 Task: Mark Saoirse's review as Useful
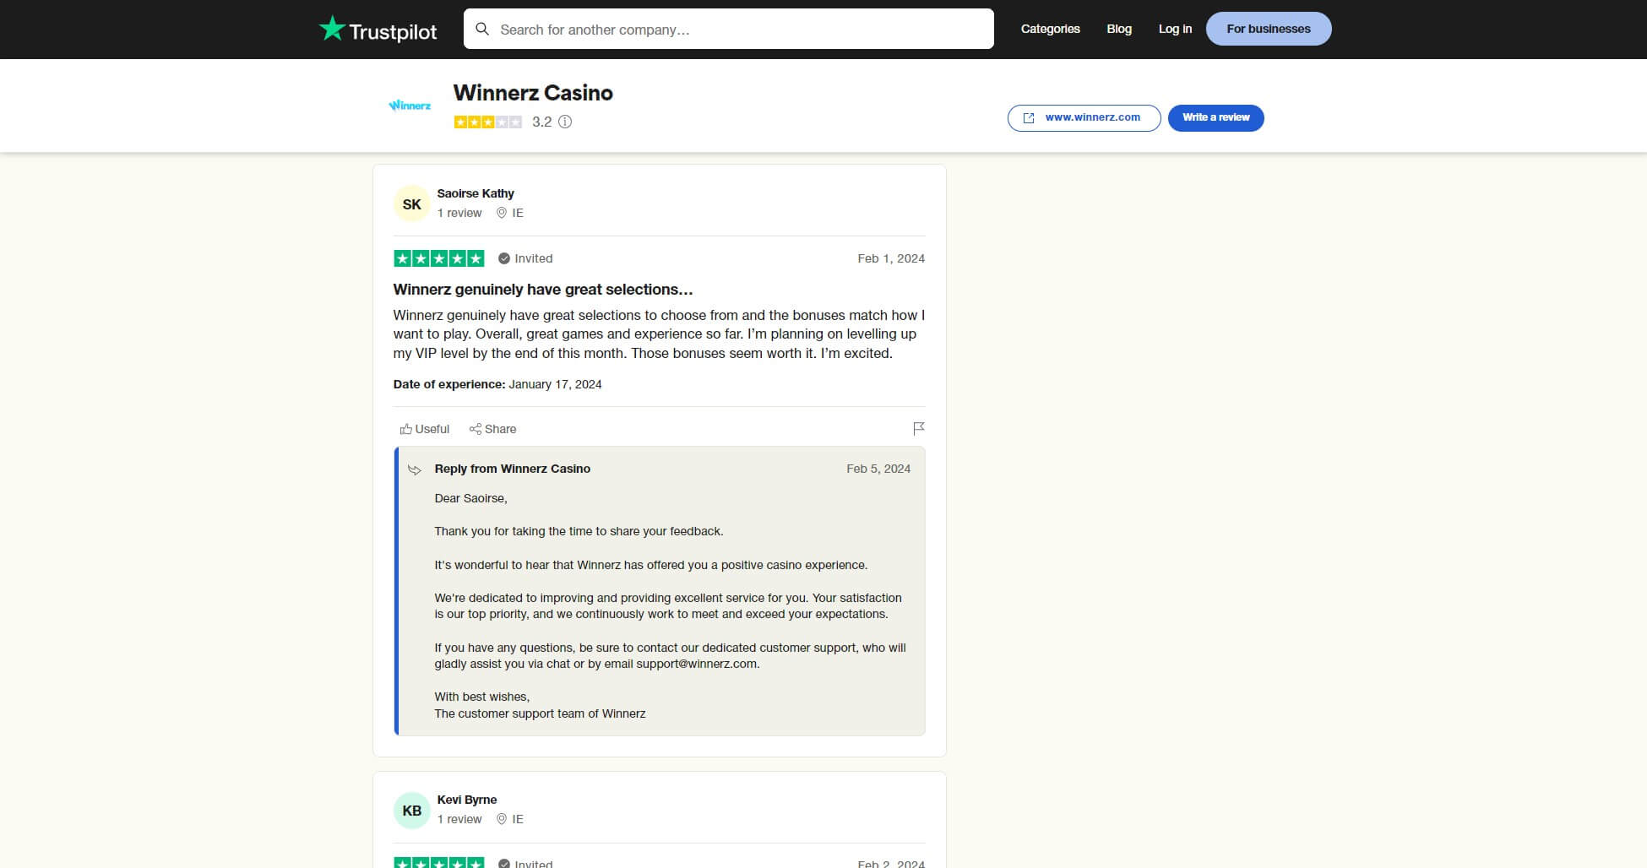tap(425, 429)
